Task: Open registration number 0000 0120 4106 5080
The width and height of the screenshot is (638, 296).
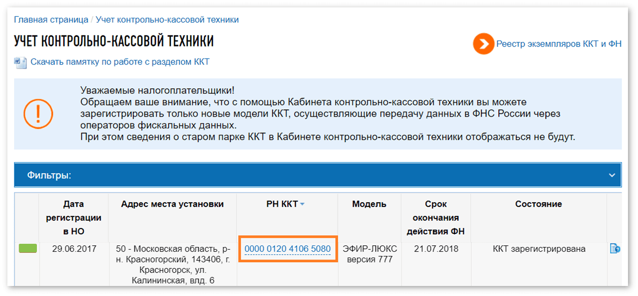Action: point(287,249)
